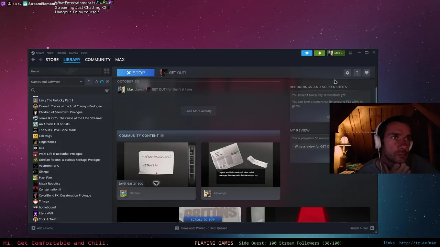
Task: Add a Game
Action: (x=42, y=228)
